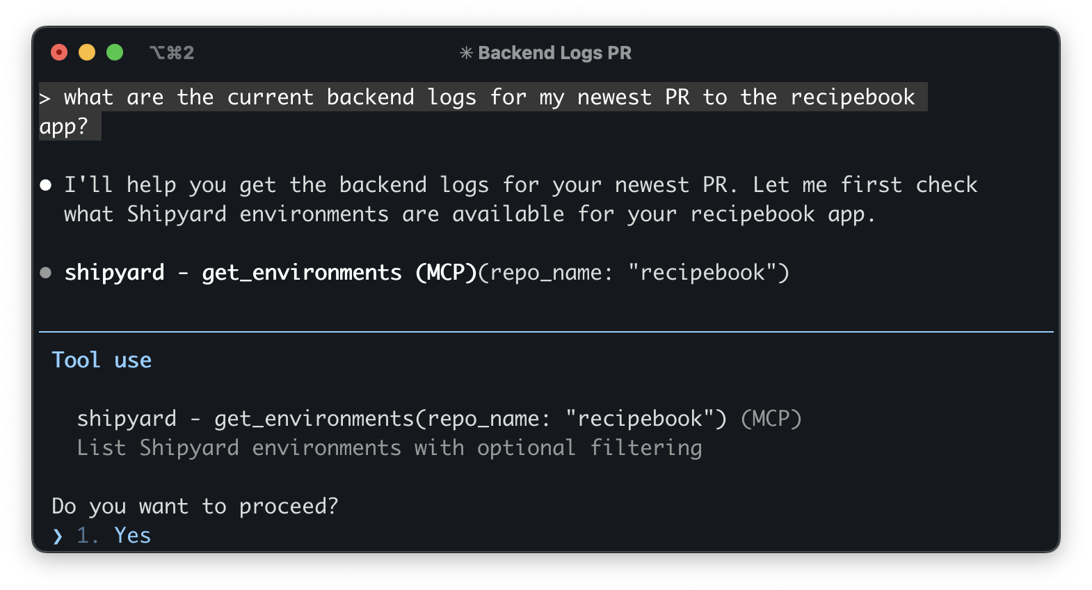
Task: Click the white bullet beside the assistant reply
Action: click(46, 185)
